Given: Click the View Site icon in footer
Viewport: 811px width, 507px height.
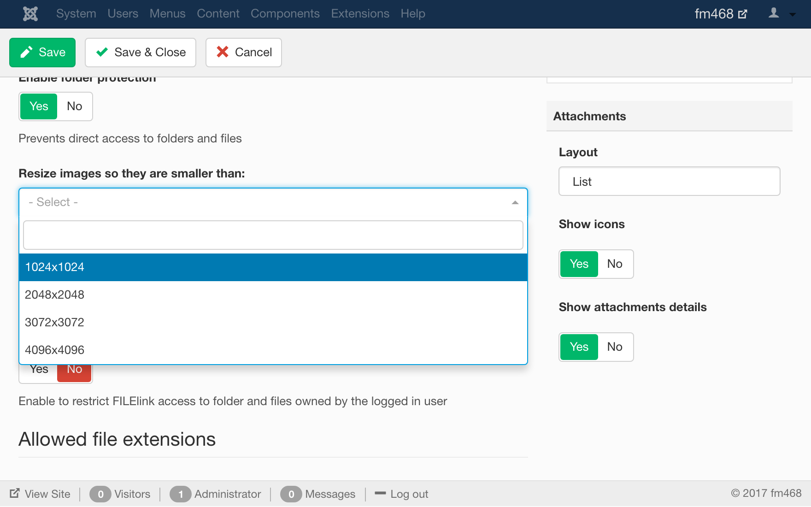Looking at the screenshot, I should click(x=15, y=493).
